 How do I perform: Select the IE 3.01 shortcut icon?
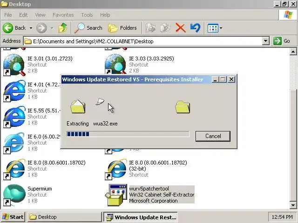(x=14, y=65)
